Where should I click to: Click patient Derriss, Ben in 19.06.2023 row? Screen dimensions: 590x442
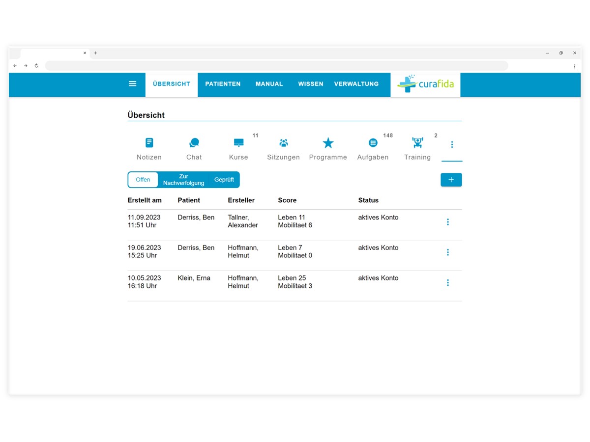196,248
